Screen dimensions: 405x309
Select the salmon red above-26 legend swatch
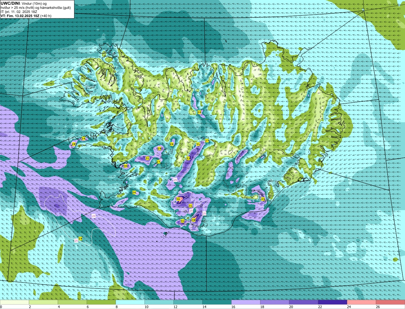coord(391,302)
